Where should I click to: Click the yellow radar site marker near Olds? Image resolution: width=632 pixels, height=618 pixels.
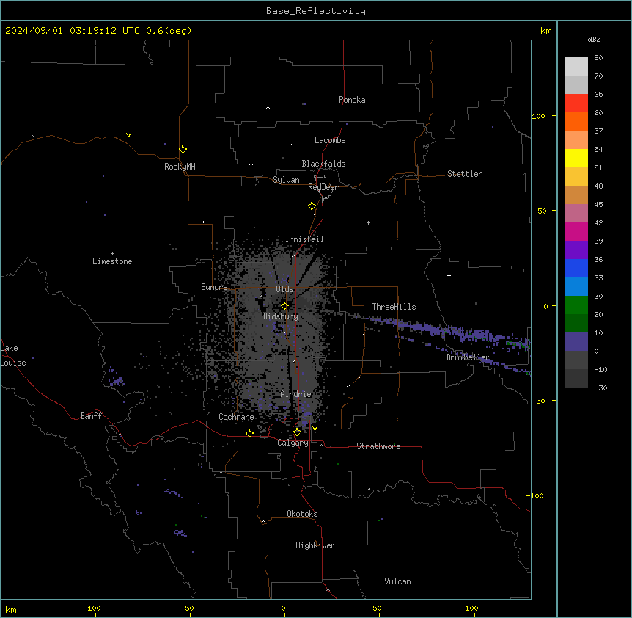[284, 306]
